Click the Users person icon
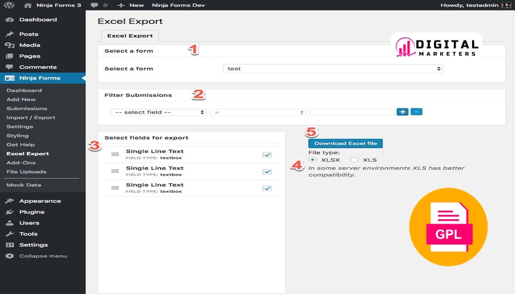Image resolution: width=515 pixels, height=294 pixels. pos(10,223)
